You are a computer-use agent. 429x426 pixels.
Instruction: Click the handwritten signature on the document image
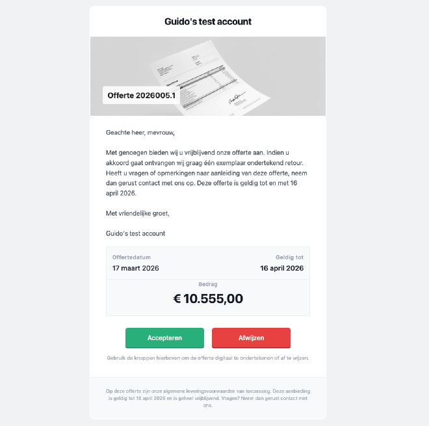point(237,98)
